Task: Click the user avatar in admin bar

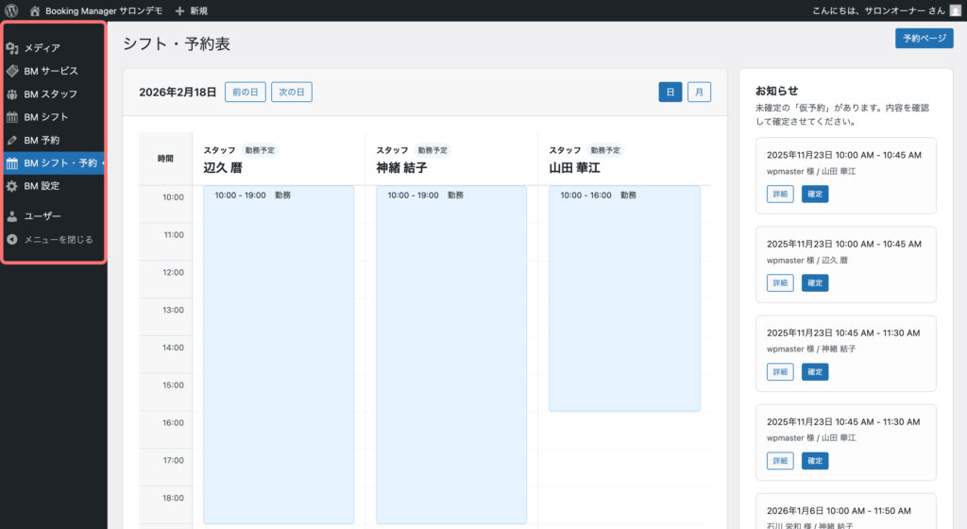Action: tap(955, 10)
